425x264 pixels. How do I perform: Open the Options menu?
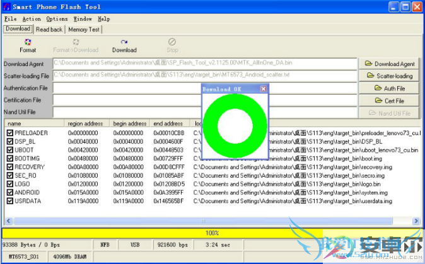57,19
